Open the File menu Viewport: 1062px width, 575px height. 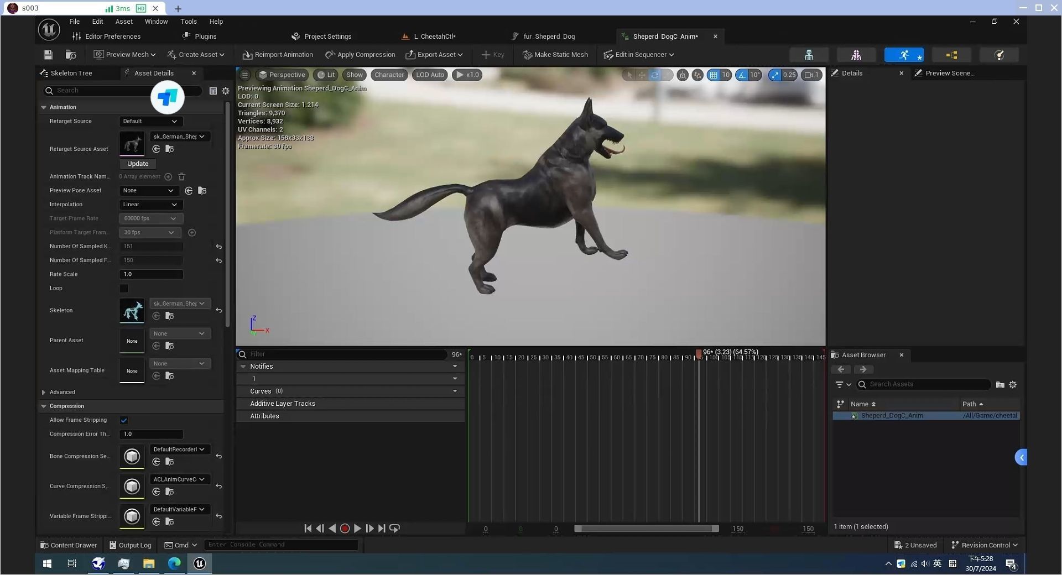pyautogui.click(x=75, y=22)
